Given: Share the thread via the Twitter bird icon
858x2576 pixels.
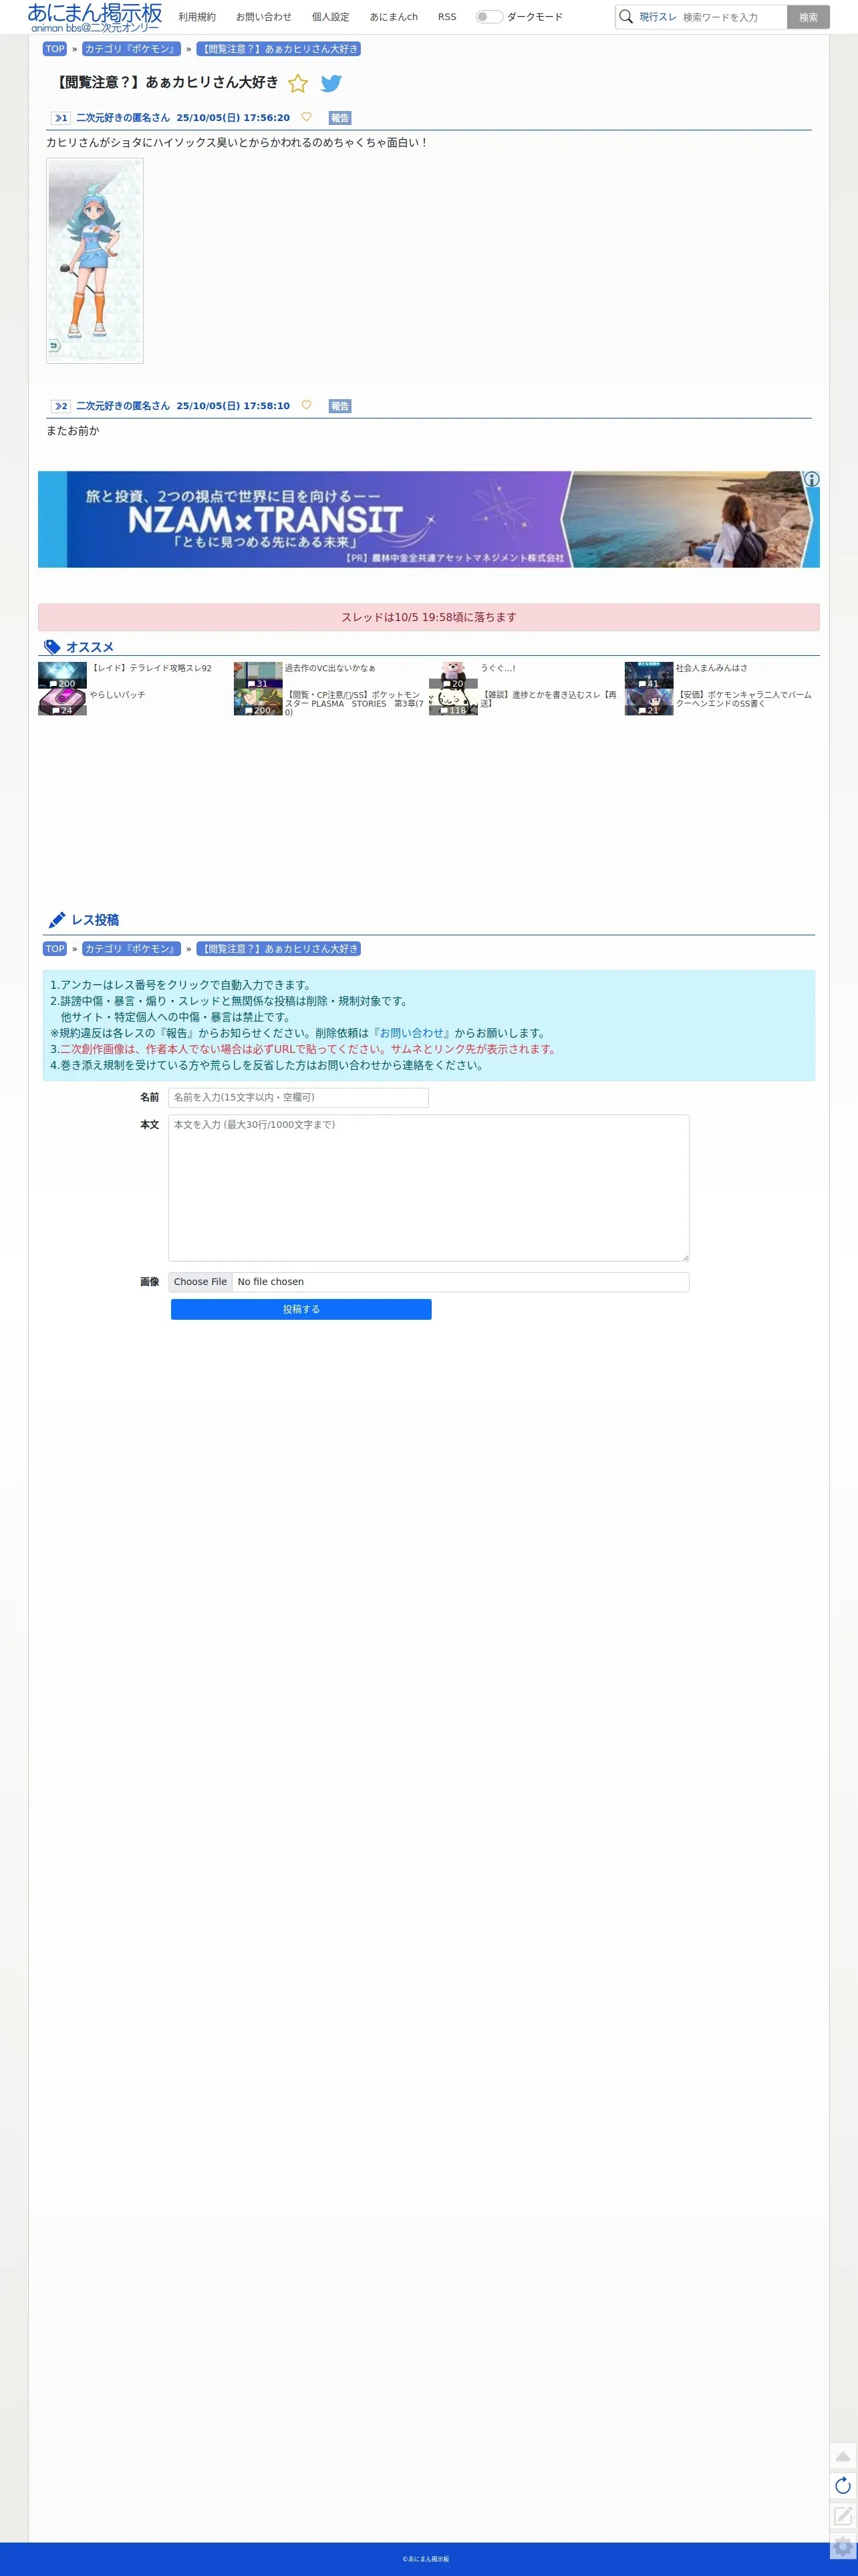Looking at the screenshot, I should [331, 83].
